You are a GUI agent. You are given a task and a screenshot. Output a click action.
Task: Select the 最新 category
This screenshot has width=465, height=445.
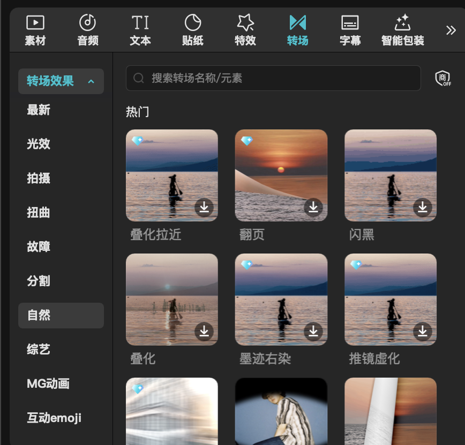(39, 110)
